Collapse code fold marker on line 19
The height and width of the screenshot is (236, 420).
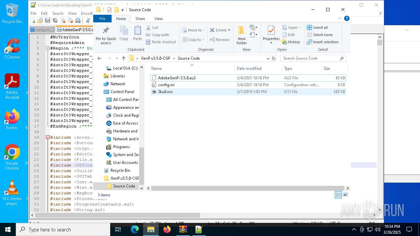(47, 137)
